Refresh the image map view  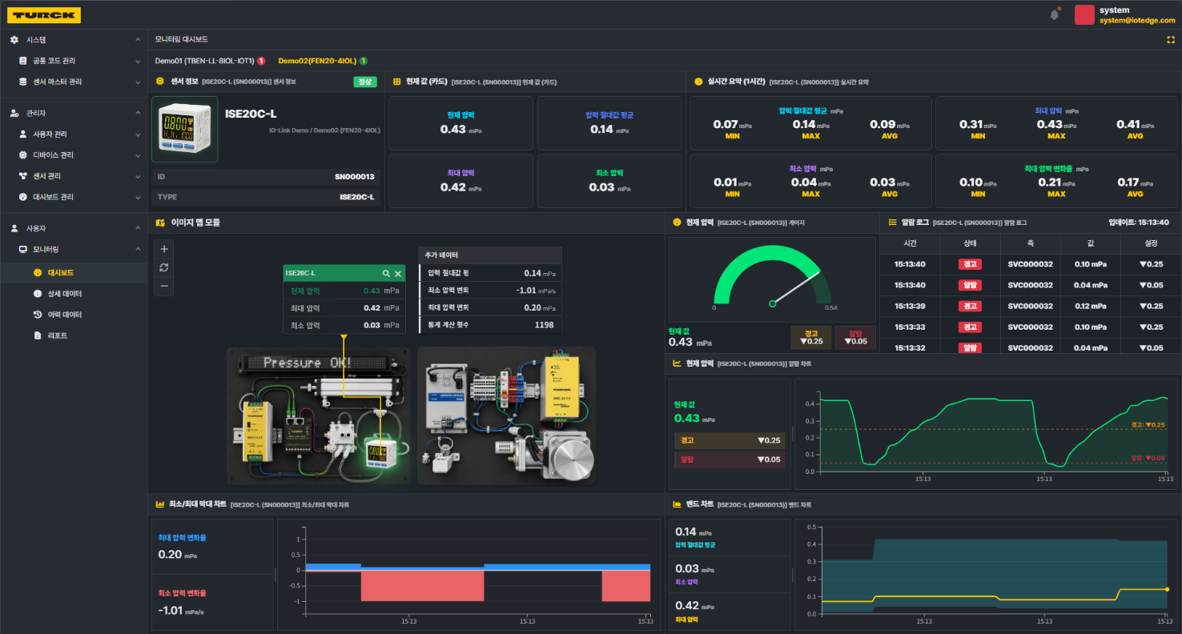163,267
